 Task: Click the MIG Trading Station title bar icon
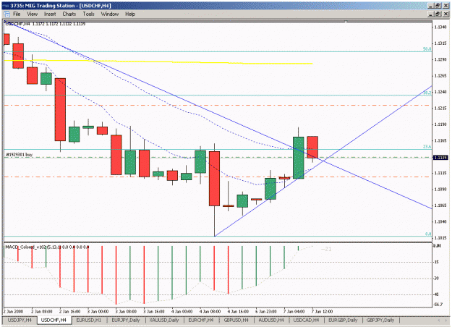(6, 6)
